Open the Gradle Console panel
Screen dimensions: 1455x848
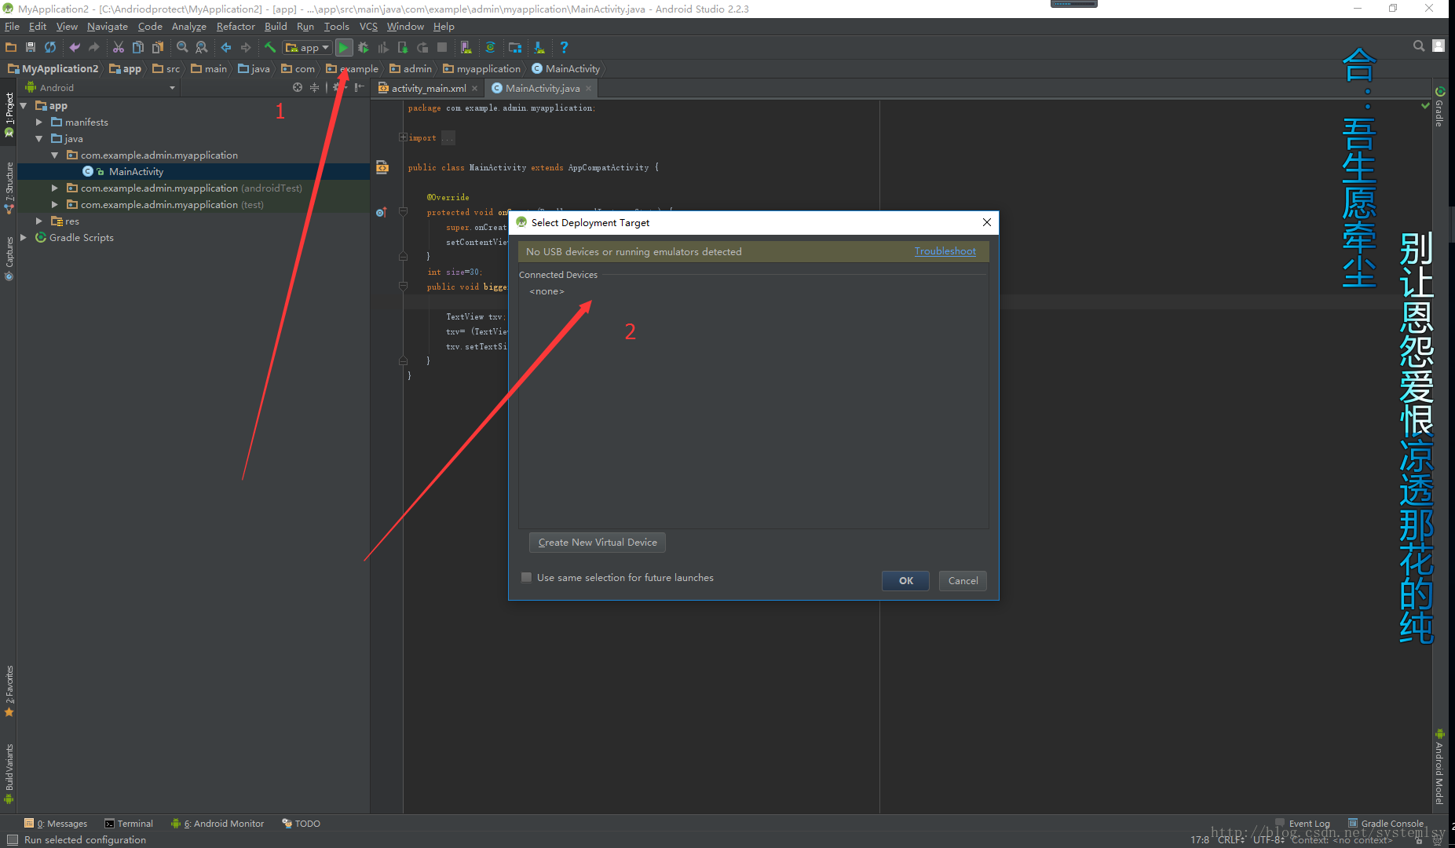point(1386,823)
